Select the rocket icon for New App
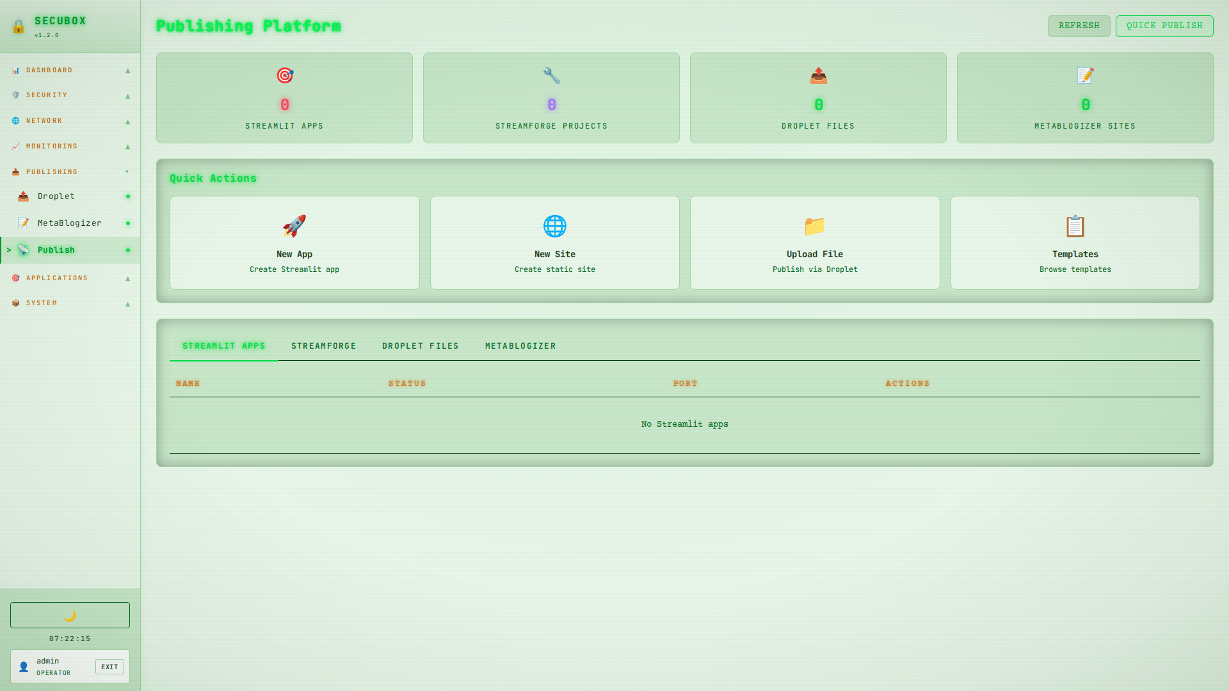 [x=294, y=226]
